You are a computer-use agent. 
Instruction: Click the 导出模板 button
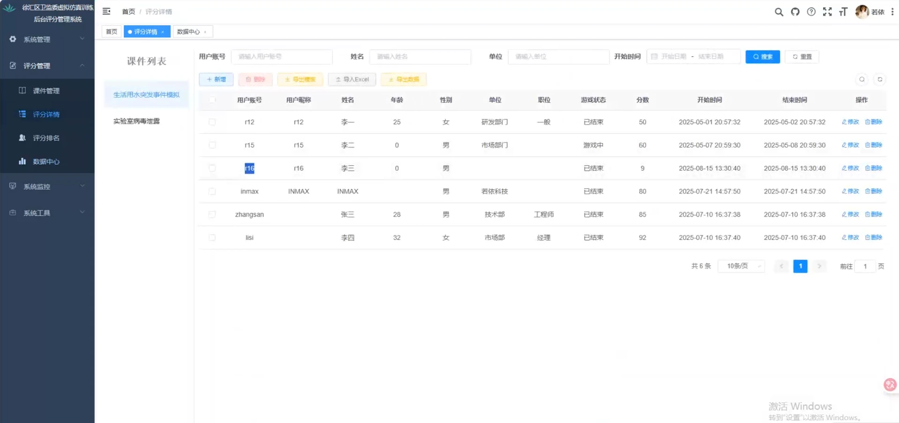300,79
